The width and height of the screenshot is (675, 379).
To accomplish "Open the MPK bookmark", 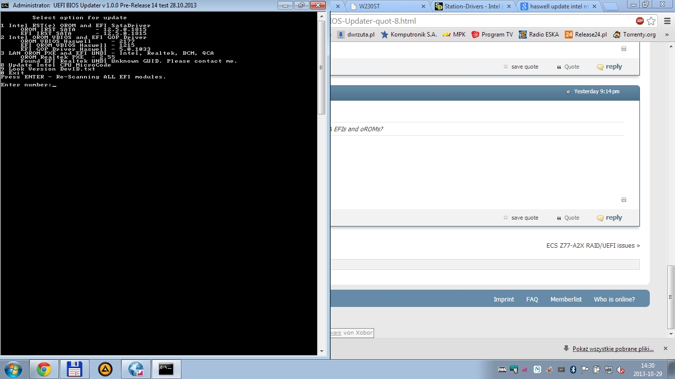I will [454, 35].
